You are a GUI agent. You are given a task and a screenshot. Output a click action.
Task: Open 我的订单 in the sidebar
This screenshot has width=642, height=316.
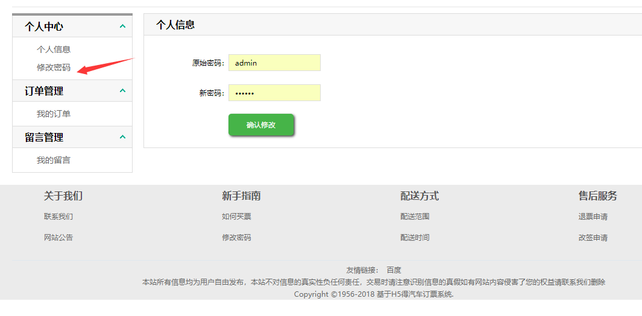pos(54,114)
